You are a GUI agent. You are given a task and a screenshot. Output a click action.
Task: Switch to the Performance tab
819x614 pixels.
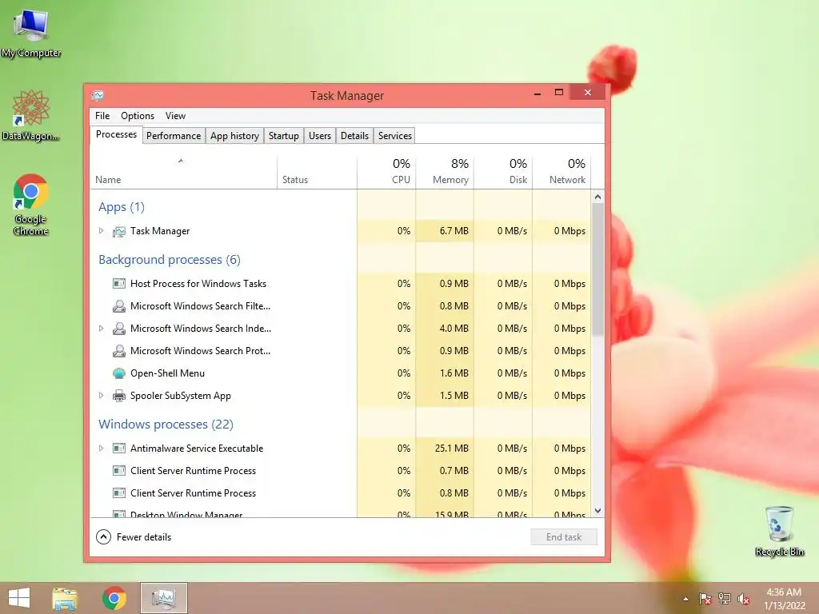(x=174, y=136)
